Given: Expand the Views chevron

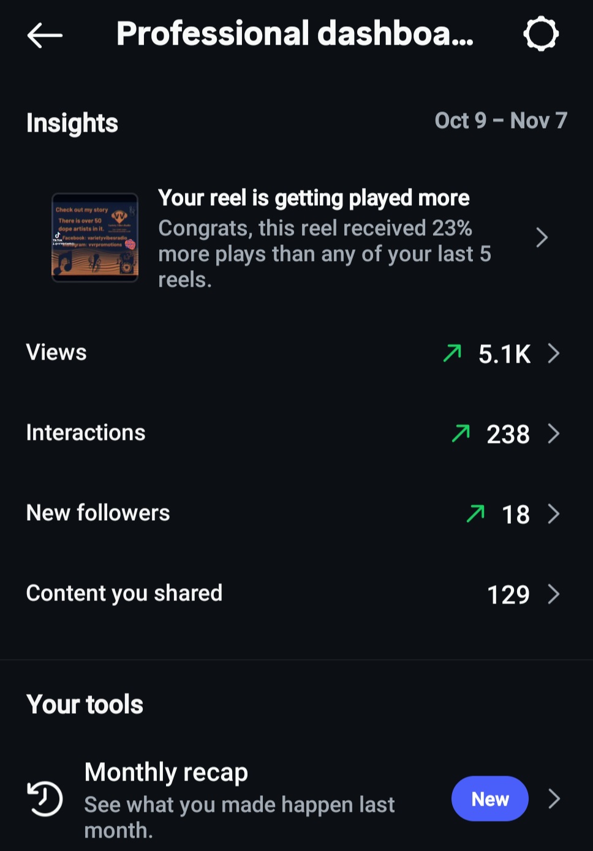Looking at the screenshot, I should click(x=554, y=353).
